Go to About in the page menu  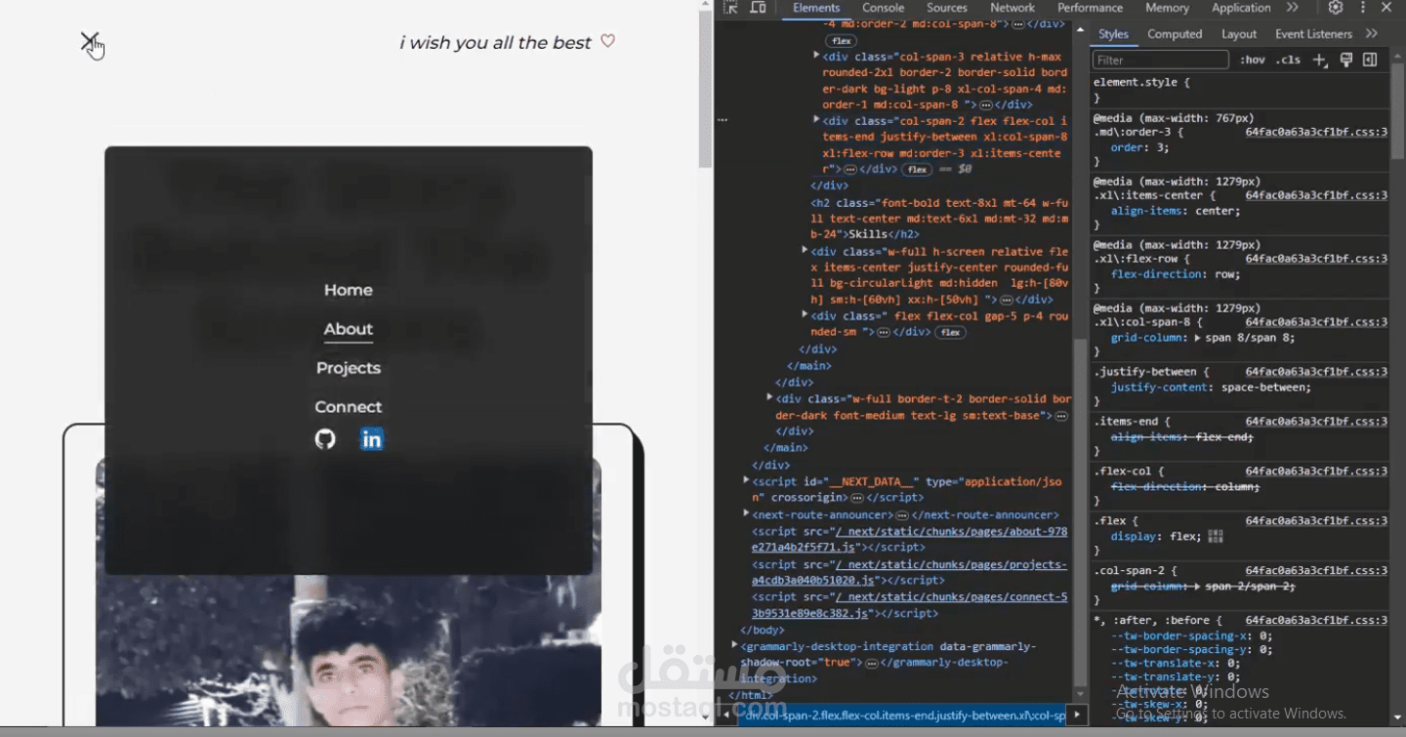click(349, 329)
